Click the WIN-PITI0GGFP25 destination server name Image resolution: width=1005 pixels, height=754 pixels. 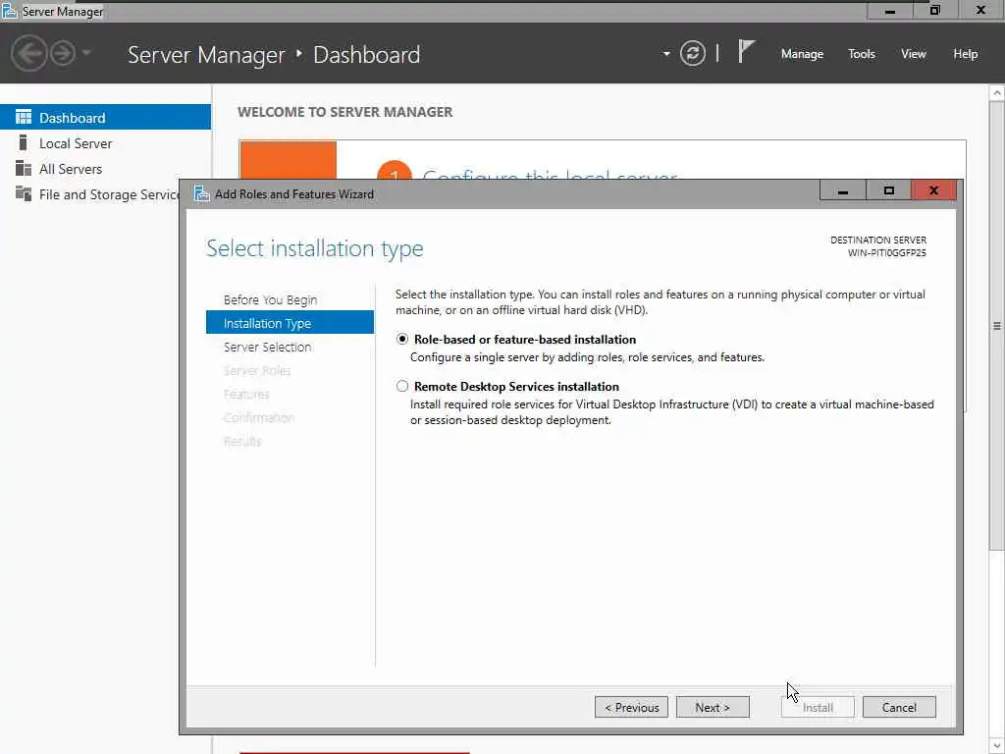[886, 252]
